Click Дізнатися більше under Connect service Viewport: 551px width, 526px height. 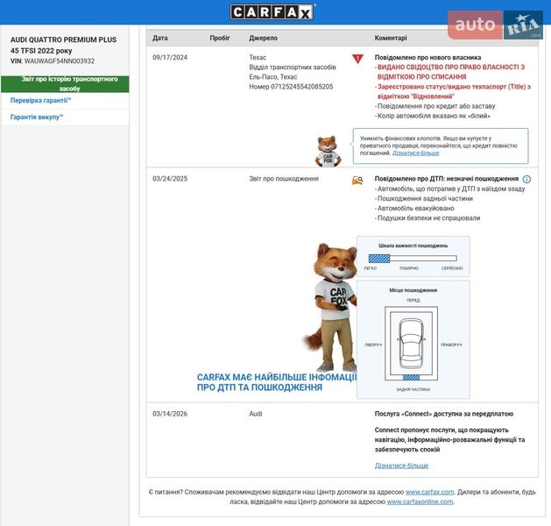tap(401, 466)
